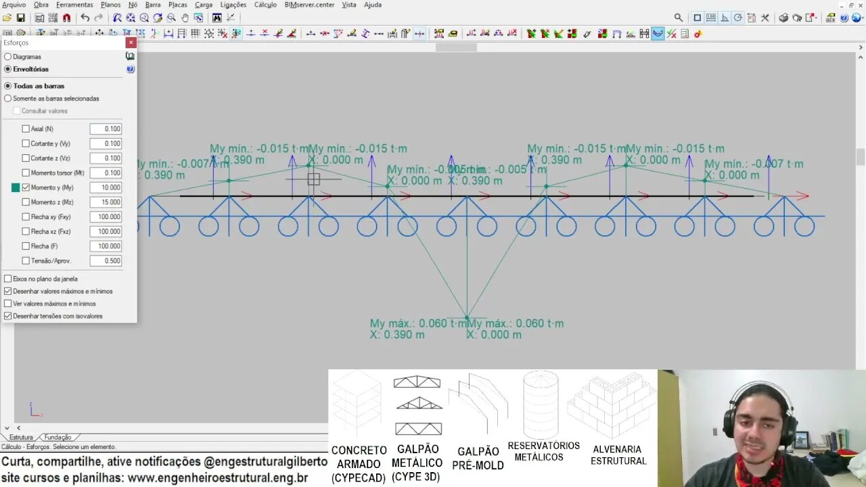Open the Cálculo menu

[x=265, y=5]
